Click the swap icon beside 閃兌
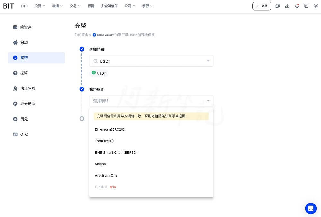The height and width of the screenshot is (217, 321). pos(15,119)
